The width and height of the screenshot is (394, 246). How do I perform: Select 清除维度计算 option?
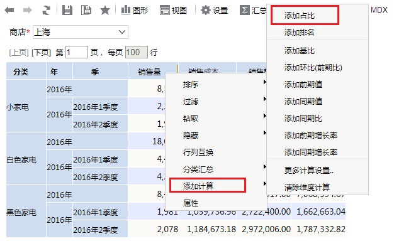(x=317, y=187)
